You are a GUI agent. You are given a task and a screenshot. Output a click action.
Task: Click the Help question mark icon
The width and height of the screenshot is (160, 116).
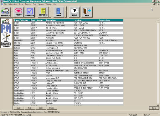75,12
